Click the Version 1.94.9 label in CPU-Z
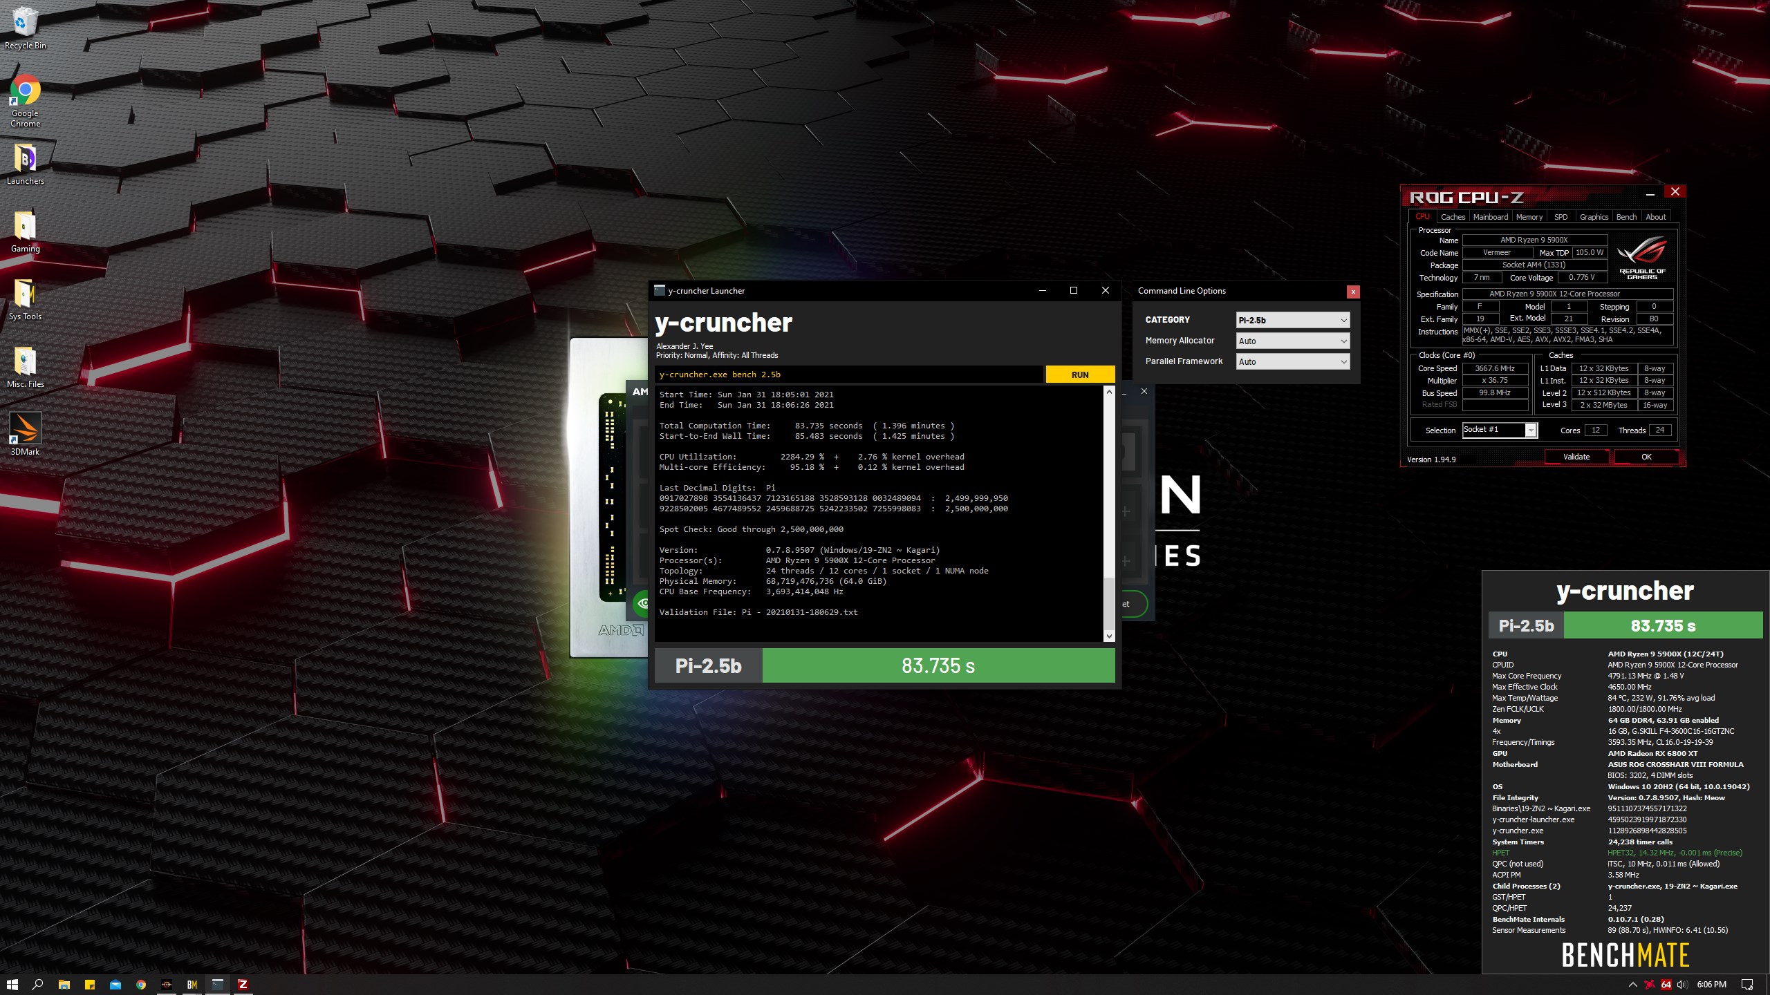Image resolution: width=1770 pixels, height=995 pixels. 1431,459
